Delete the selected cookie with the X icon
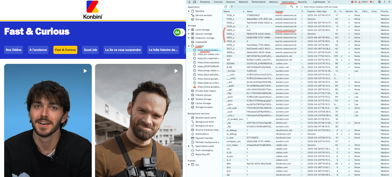392x177 pixels. pyautogui.click(x=297, y=7)
